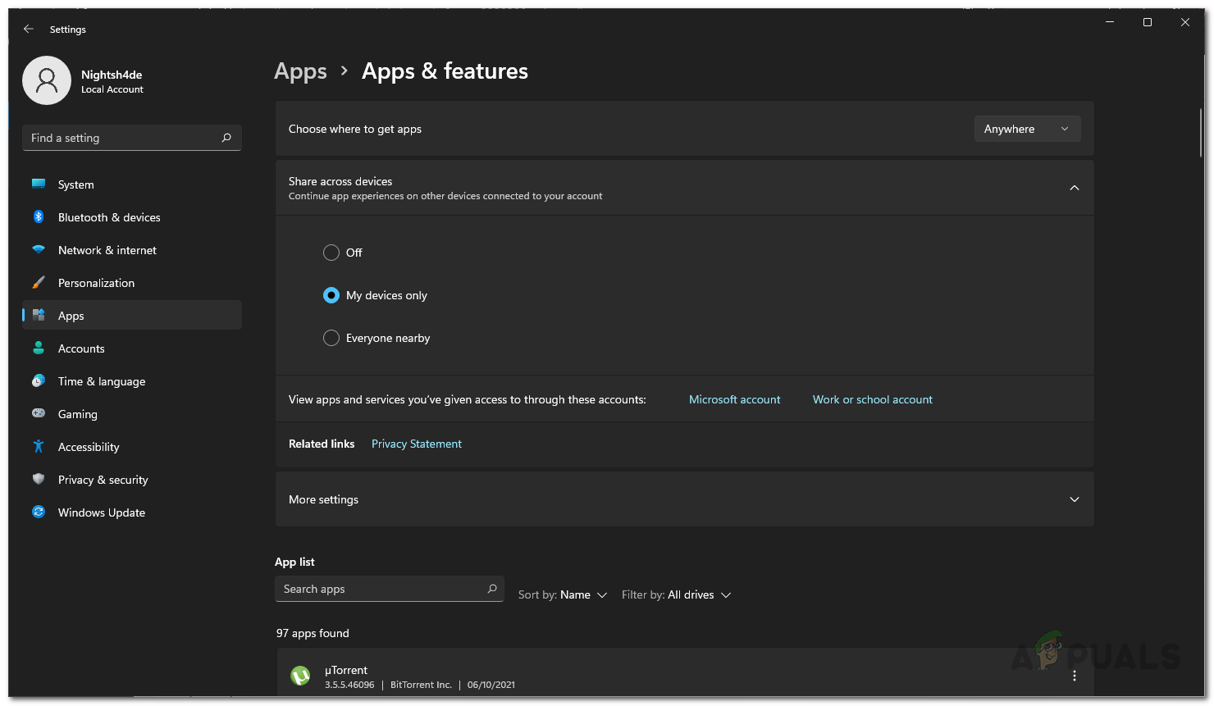Screen dimensions: 1214x706
Task: Expand the More settings section
Action: [x=1074, y=499]
